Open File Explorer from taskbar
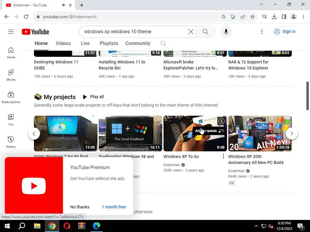310x232 pixels. [x=37, y=226]
